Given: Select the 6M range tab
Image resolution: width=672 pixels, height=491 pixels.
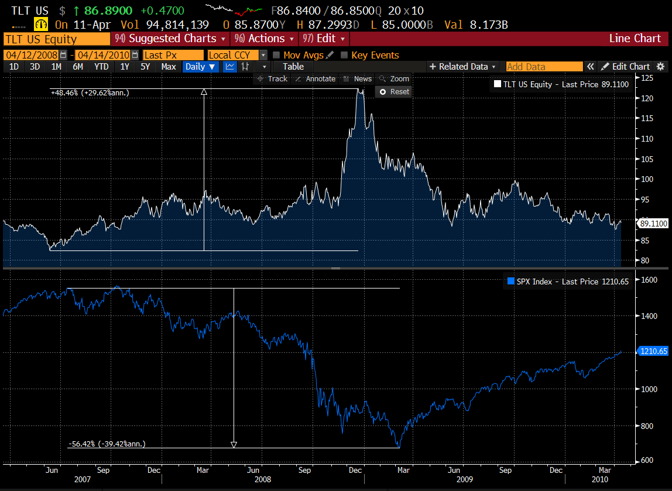Looking at the screenshot, I should pos(78,66).
